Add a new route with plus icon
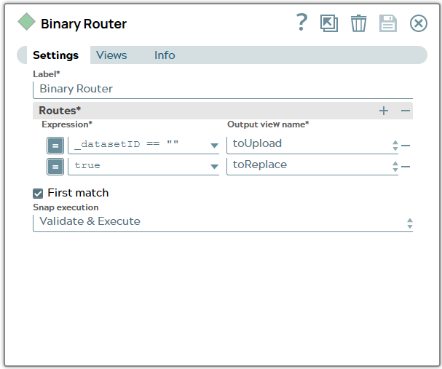Screen dimensions: 442x369 [384, 111]
